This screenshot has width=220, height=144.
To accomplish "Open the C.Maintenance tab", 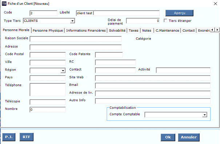I will click(x=167, y=31).
